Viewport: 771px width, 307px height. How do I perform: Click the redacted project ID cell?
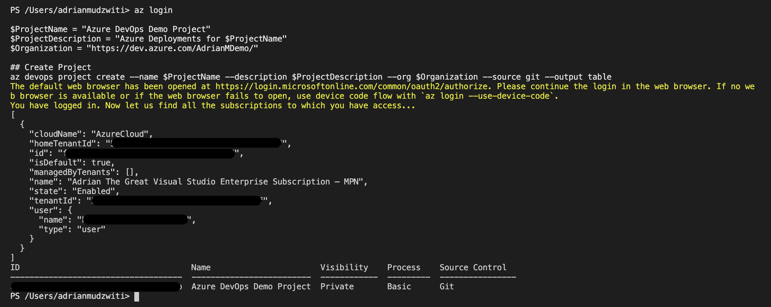(x=95, y=287)
